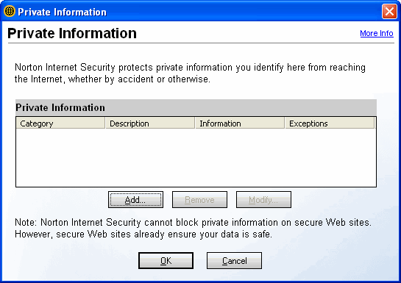Click the Norton globe icon in title bar

click(10, 12)
